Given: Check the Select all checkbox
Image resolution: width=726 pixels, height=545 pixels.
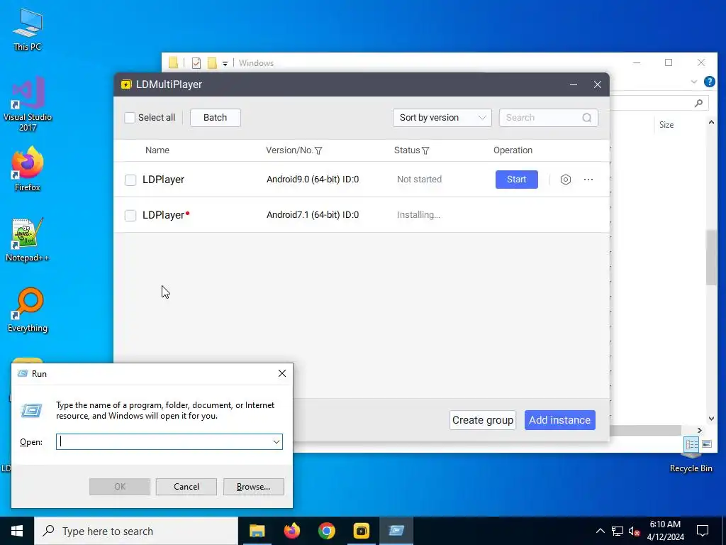Looking at the screenshot, I should pyautogui.click(x=130, y=118).
